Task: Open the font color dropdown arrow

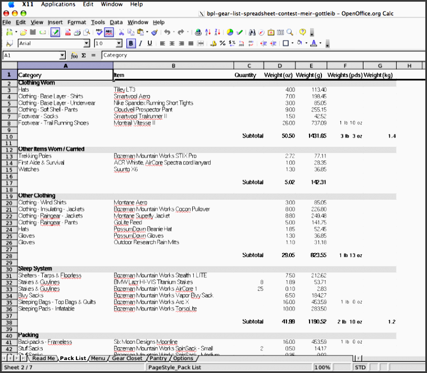Action: click(x=320, y=43)
